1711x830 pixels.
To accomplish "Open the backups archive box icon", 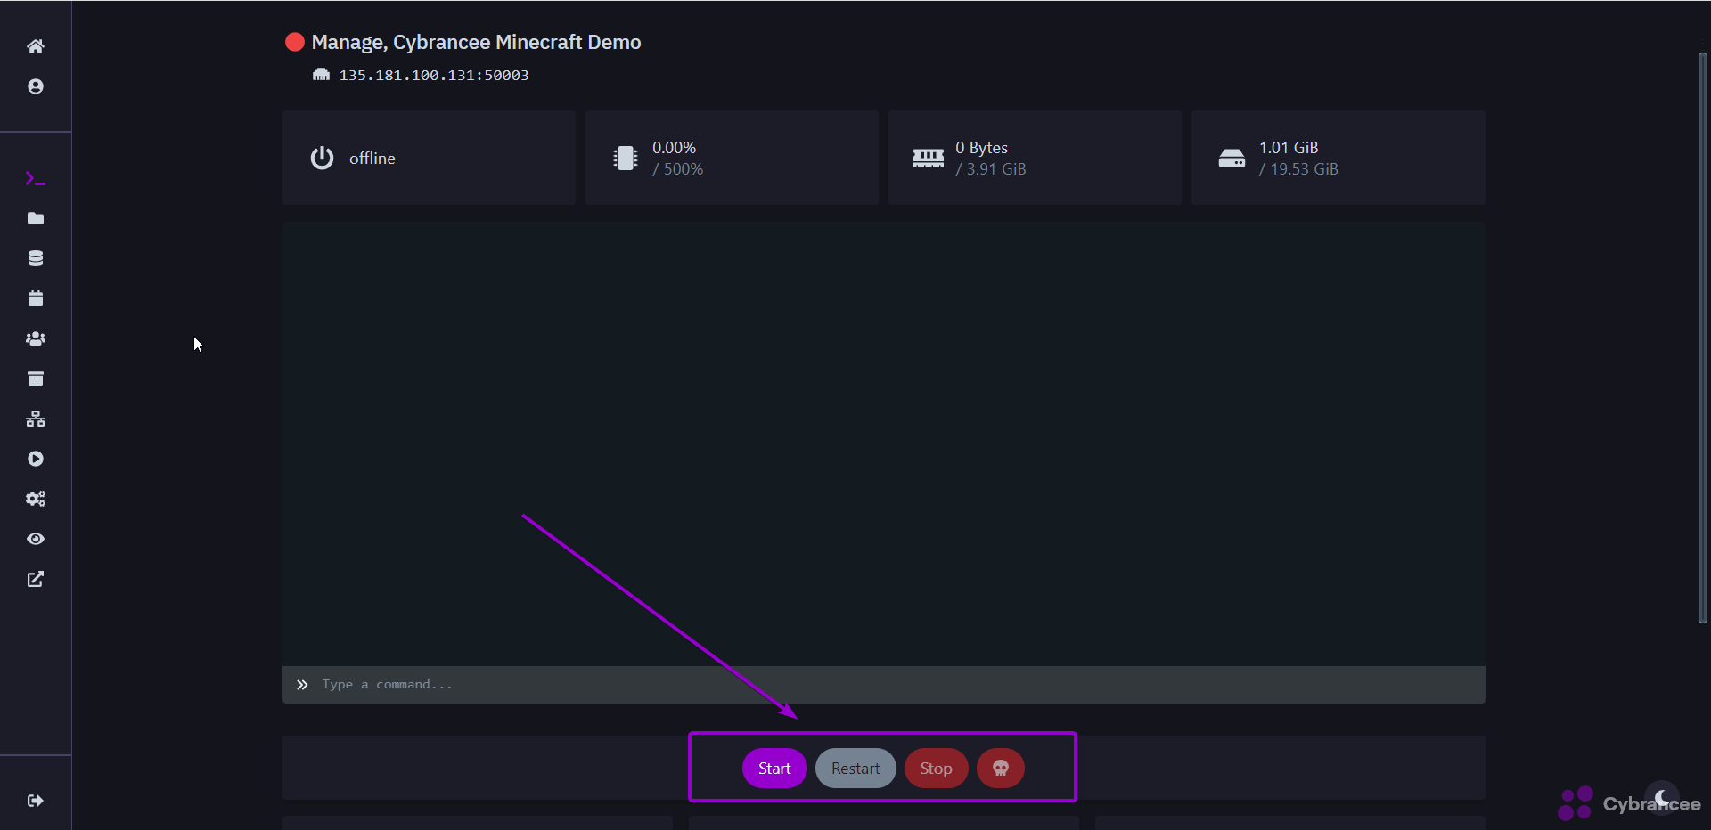I will tap(36, 378).
